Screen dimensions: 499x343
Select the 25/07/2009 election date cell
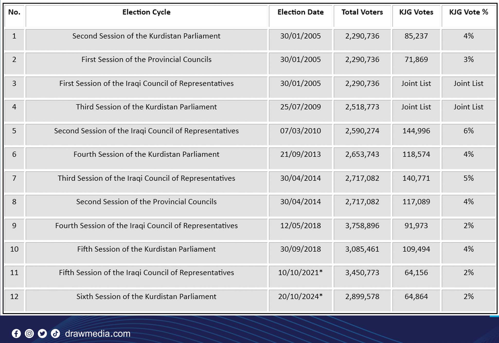[300, 107]
